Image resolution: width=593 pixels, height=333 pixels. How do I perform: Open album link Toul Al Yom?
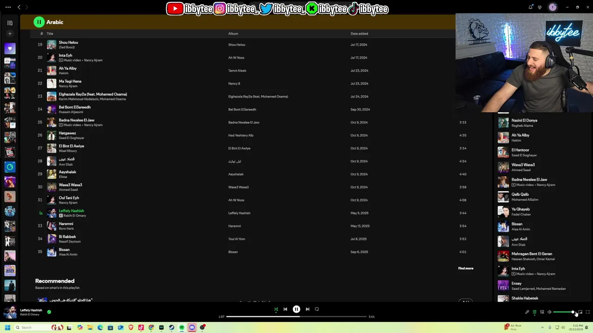(237, 239)
